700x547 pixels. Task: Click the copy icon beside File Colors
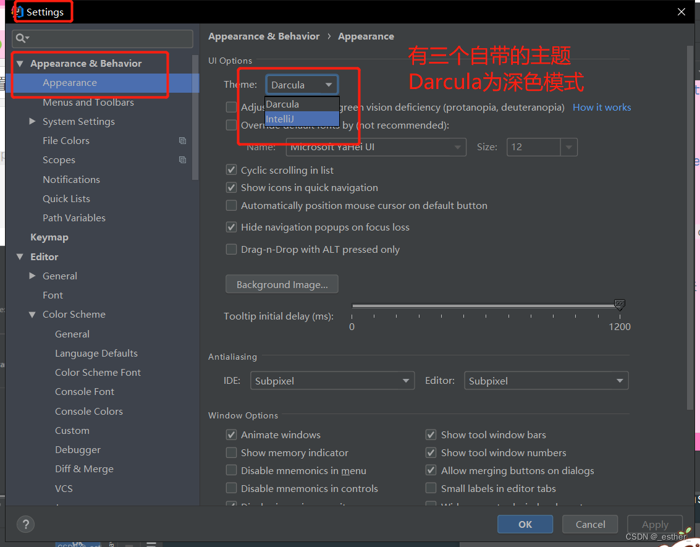183,141
